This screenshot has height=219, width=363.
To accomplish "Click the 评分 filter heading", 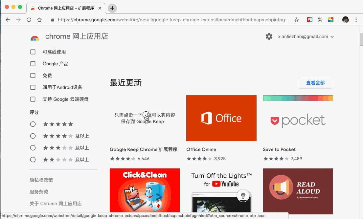I will pos(34,112).
